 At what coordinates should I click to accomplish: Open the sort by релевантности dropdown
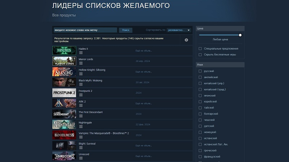179,30
